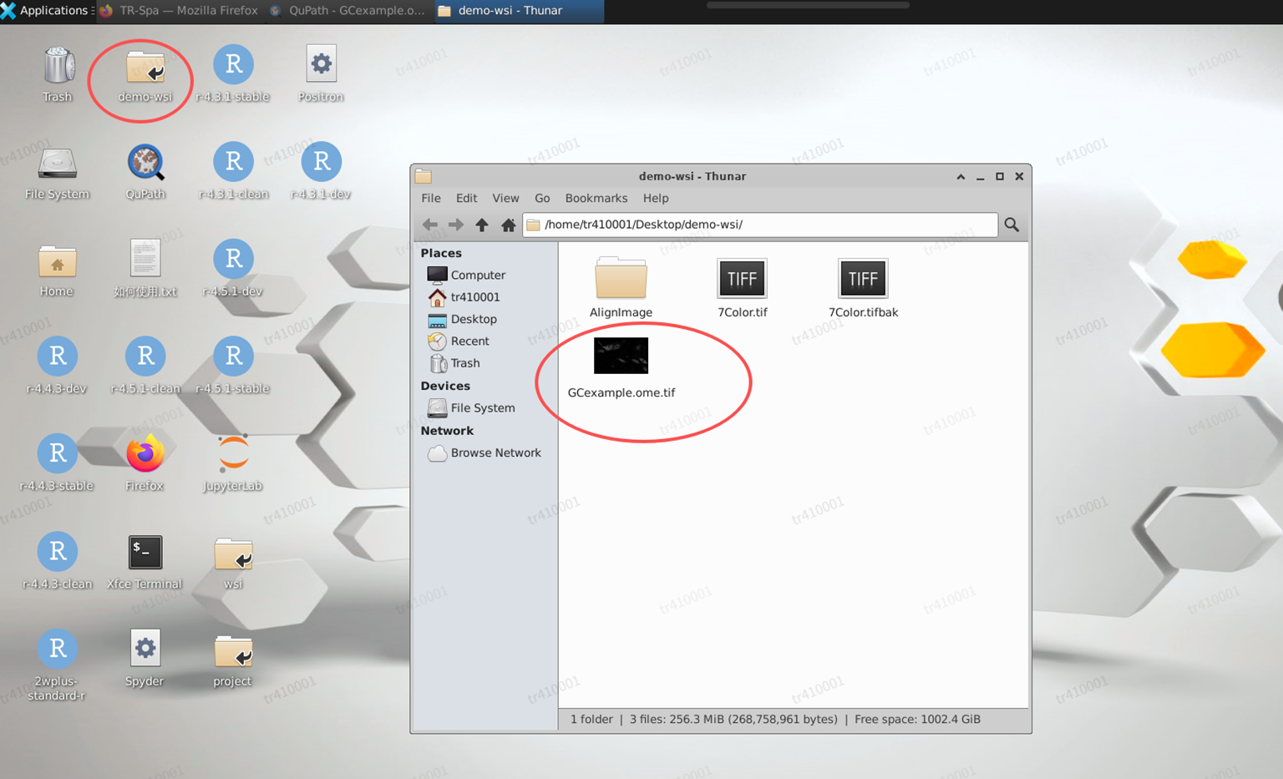Switch to the QuPath window in taskbar
The height and width of the screenshot is (779, 1283).
[348, 11]
